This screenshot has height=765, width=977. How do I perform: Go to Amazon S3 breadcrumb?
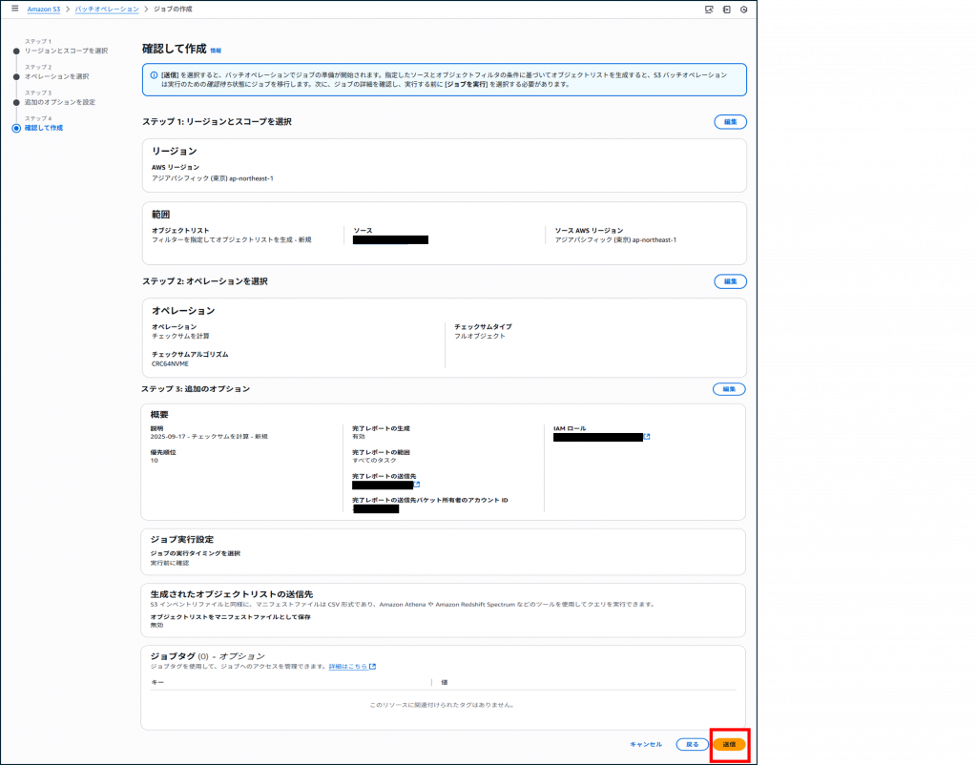(44, 9)
